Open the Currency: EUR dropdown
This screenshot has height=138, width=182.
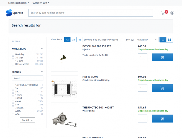click(41, 3)
